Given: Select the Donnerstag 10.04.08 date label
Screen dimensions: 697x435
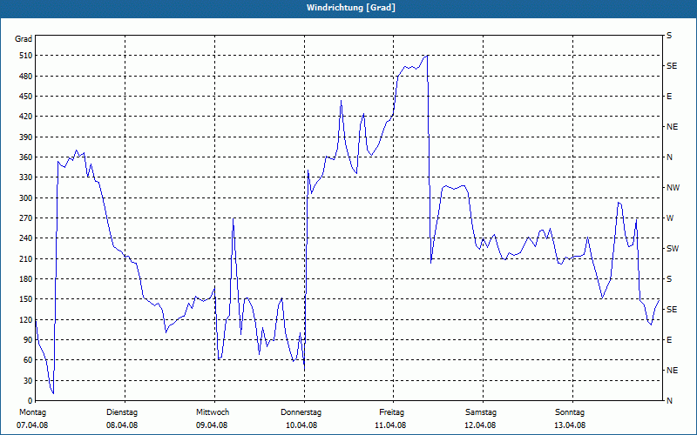Looking at the screenshot, I should pos(301,418).
